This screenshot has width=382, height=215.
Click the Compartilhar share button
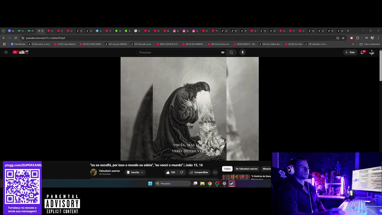click(x=199, y=172)
